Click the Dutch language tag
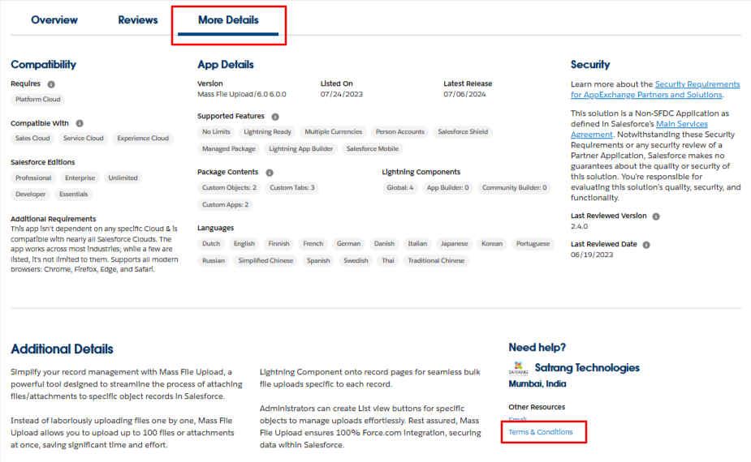The image size is (751, 462). (211, 244)
